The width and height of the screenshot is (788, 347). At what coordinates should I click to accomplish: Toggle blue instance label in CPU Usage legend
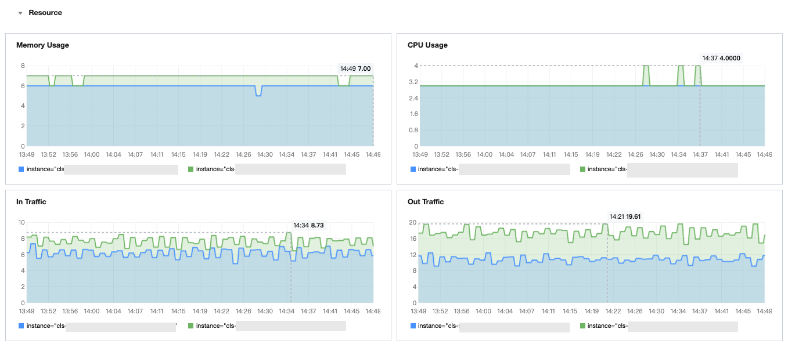tap(438, 169)
